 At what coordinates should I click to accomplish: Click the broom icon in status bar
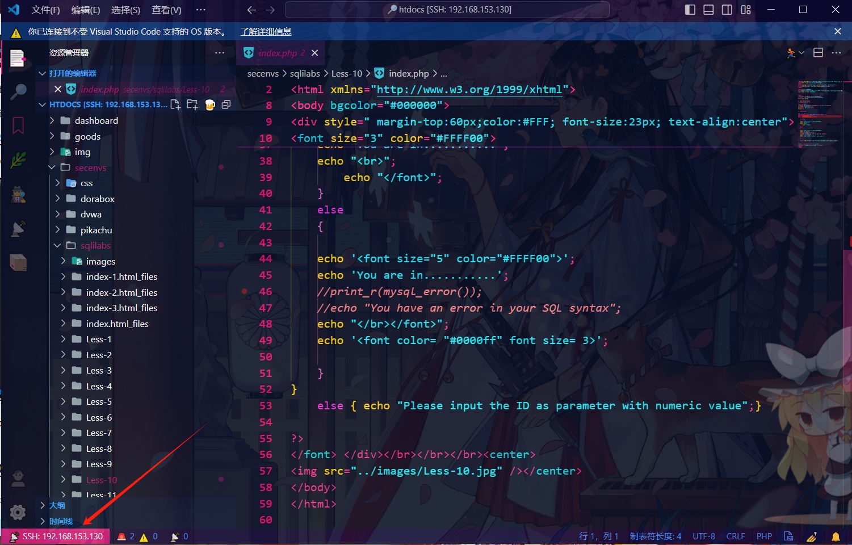(812, 536)
